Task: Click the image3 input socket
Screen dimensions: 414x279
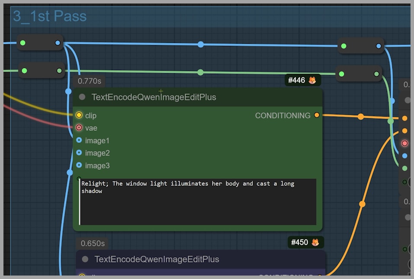Action: coord(79,165)
